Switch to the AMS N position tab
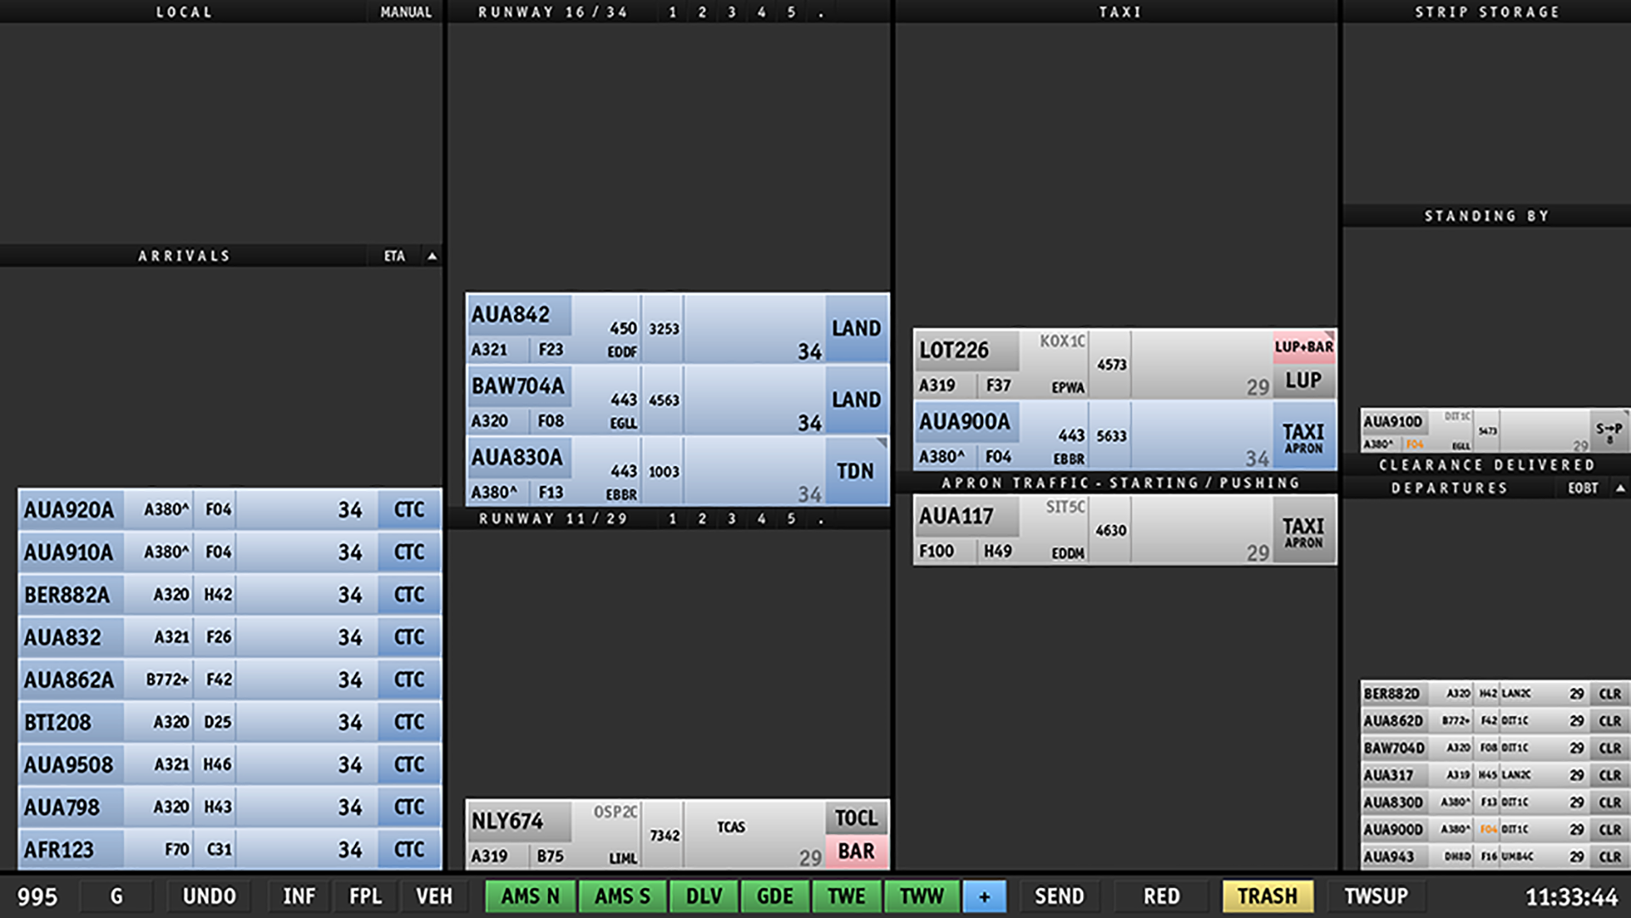 pyautogui.click(x=529, y=896)
